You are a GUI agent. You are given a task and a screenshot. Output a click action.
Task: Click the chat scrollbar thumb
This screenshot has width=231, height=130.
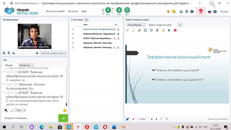tap(66, 104)
